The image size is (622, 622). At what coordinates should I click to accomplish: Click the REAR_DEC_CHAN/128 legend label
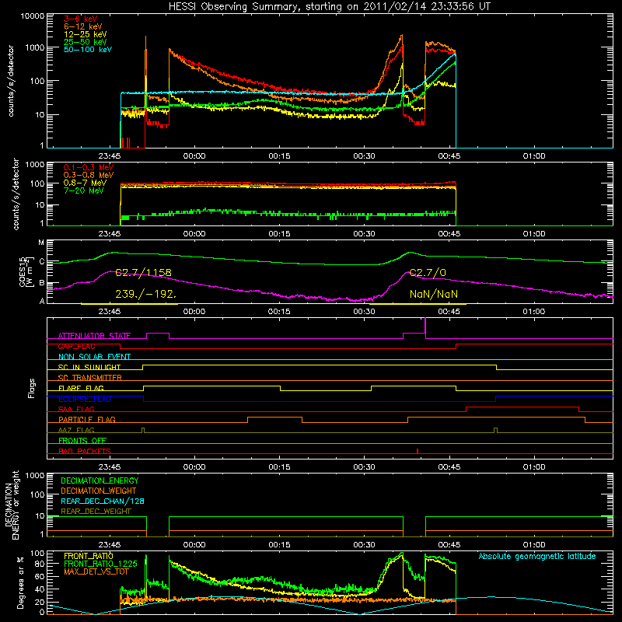[103, 501]
